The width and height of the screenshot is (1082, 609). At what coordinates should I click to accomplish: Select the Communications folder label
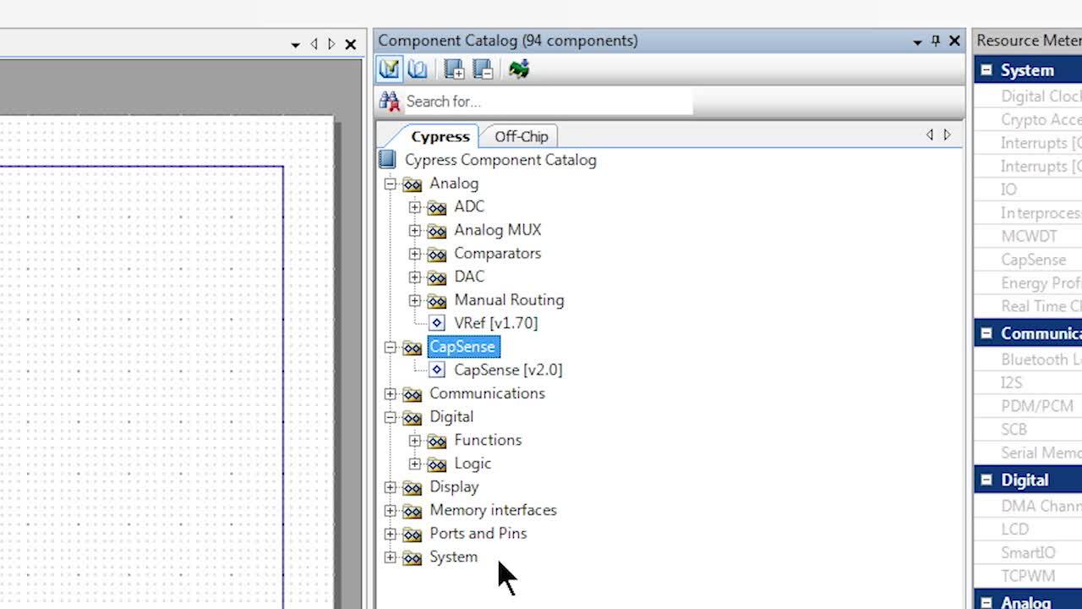point(487,393)
